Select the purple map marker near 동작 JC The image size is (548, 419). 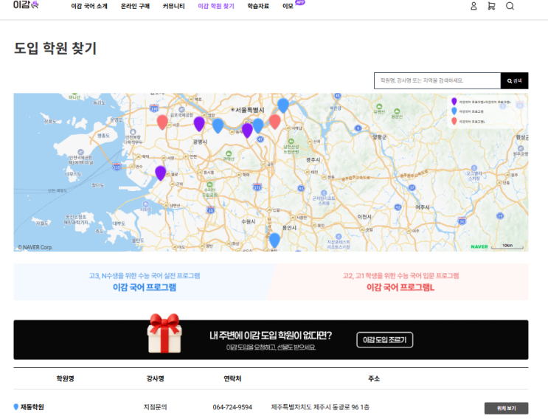pyautogui.click(x=247, y=131)
